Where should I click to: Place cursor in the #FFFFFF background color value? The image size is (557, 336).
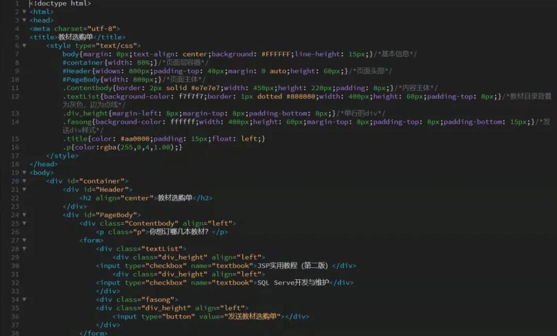tap(276, 54)
